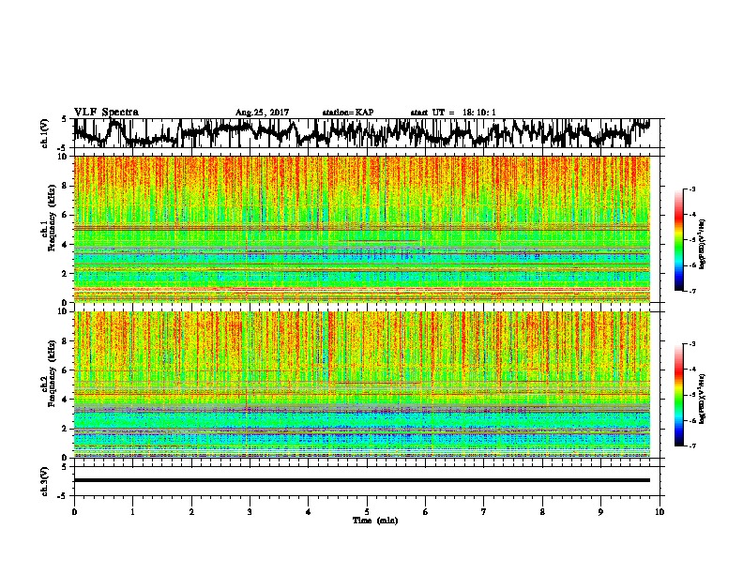Click the ch.1 spectrogram panel
743x574 pixels.
coord(362,229)
